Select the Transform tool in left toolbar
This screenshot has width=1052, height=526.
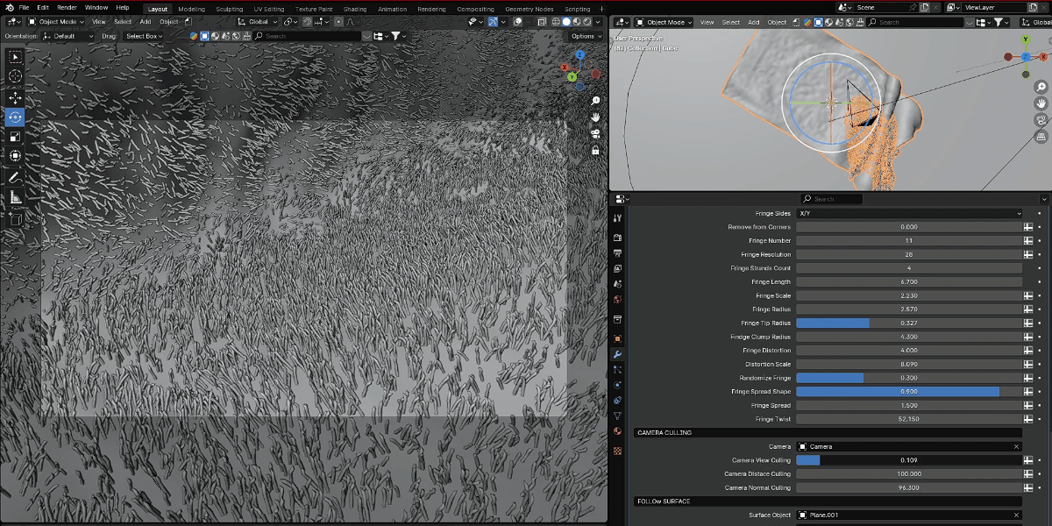pyautogui.click(x=15, y=156)
